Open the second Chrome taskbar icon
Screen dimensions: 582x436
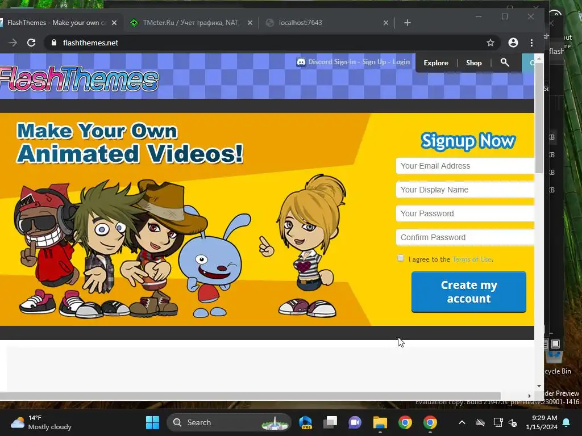[x=430, y=422]
